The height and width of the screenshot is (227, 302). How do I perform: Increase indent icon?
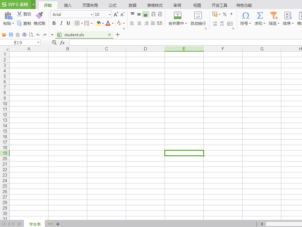(x=160, y=14)
